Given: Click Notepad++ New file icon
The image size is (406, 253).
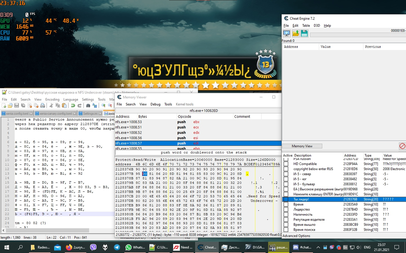Looking at the screenshot, I should coord(4,106).
